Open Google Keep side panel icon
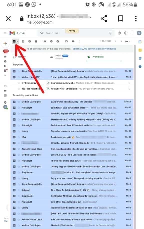144x229 pixels. 140,50
